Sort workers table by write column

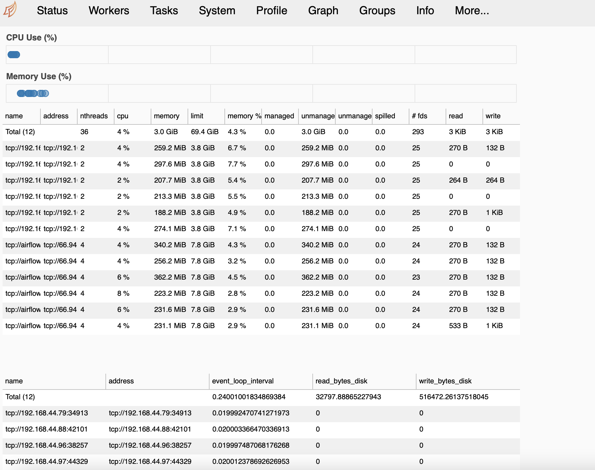click(x=493, y=116)
